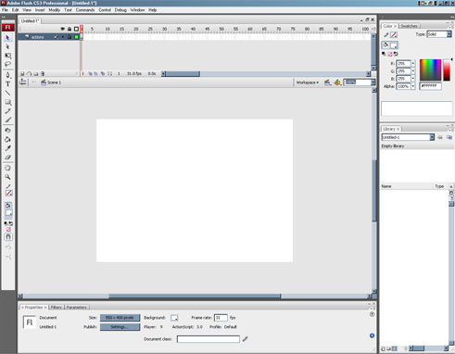This screenshot has width=455, height=354.
Task: Open the R value slider arrow
Action: point(413,64)
